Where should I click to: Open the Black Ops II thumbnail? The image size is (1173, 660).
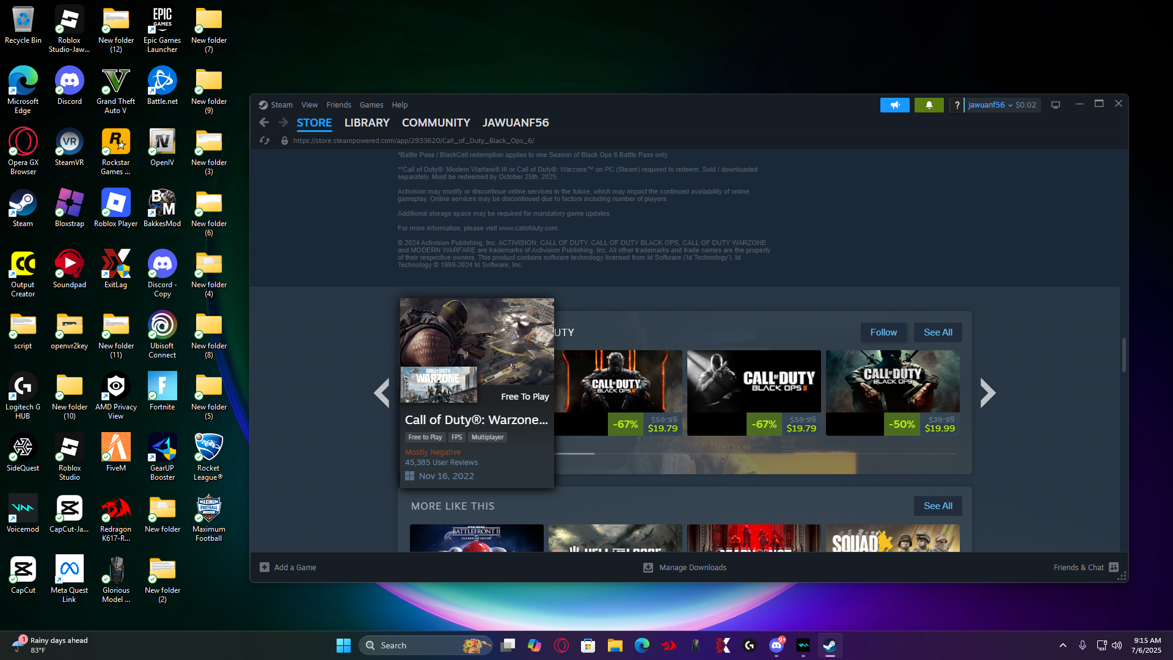coord(754,392)
